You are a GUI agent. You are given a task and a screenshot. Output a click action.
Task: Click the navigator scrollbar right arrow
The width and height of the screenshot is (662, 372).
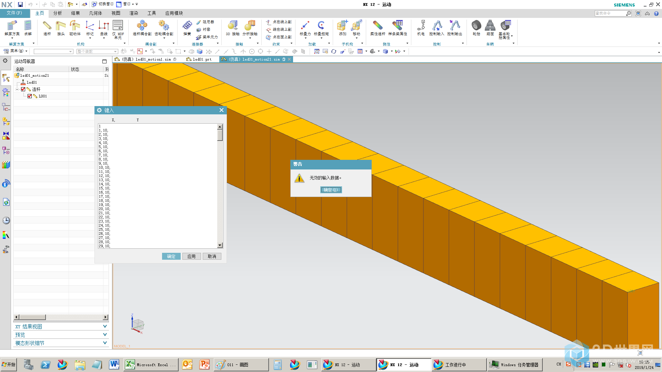(106, 317)
